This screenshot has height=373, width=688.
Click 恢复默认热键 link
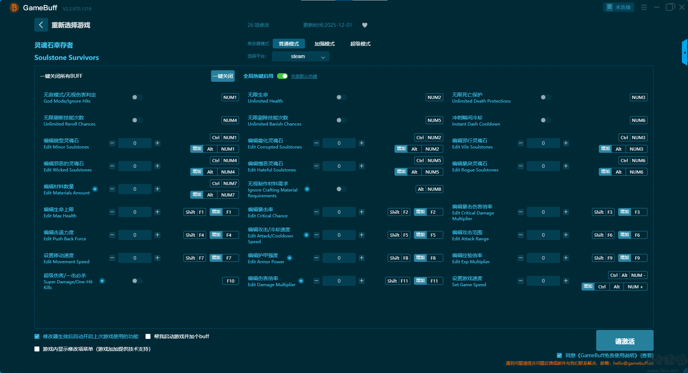304,76
